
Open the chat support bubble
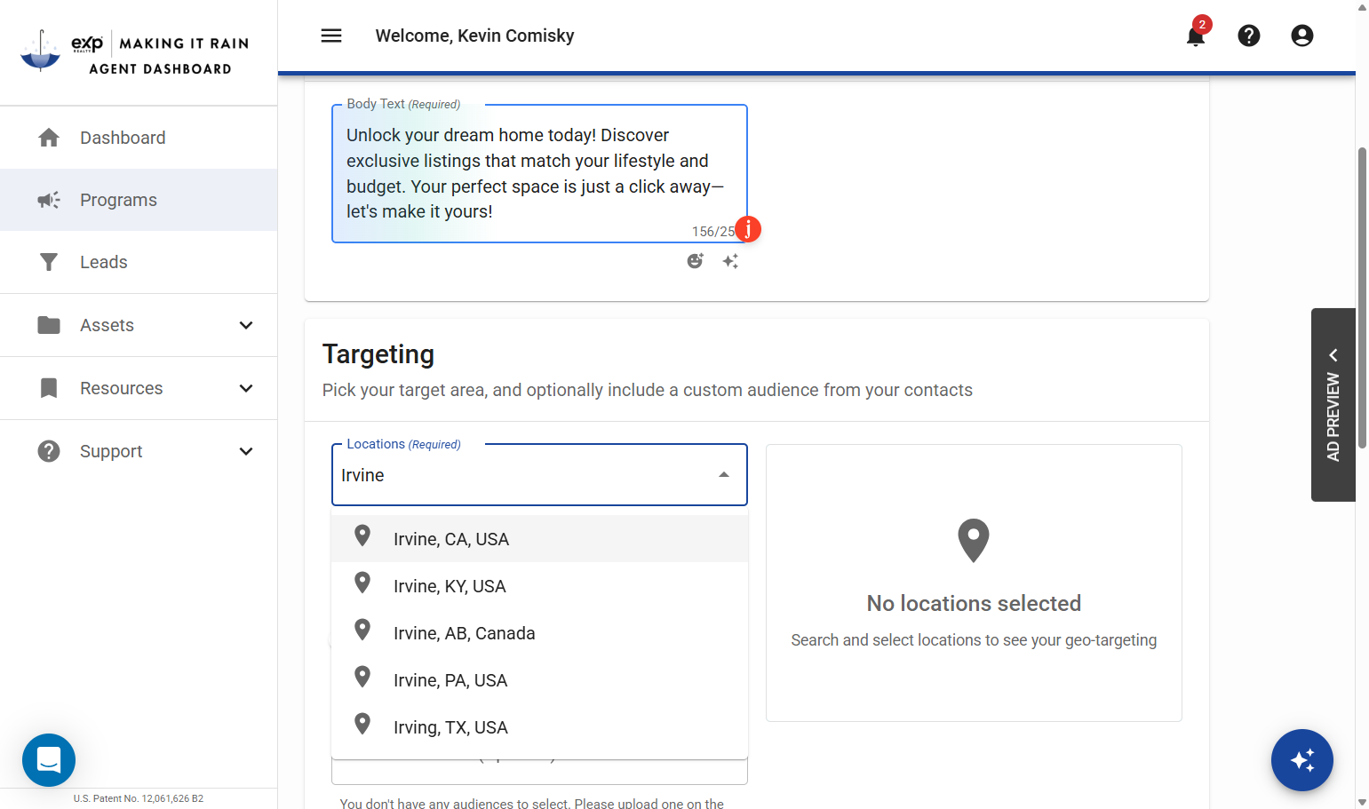pyautogui.click(x=49, y=760)
